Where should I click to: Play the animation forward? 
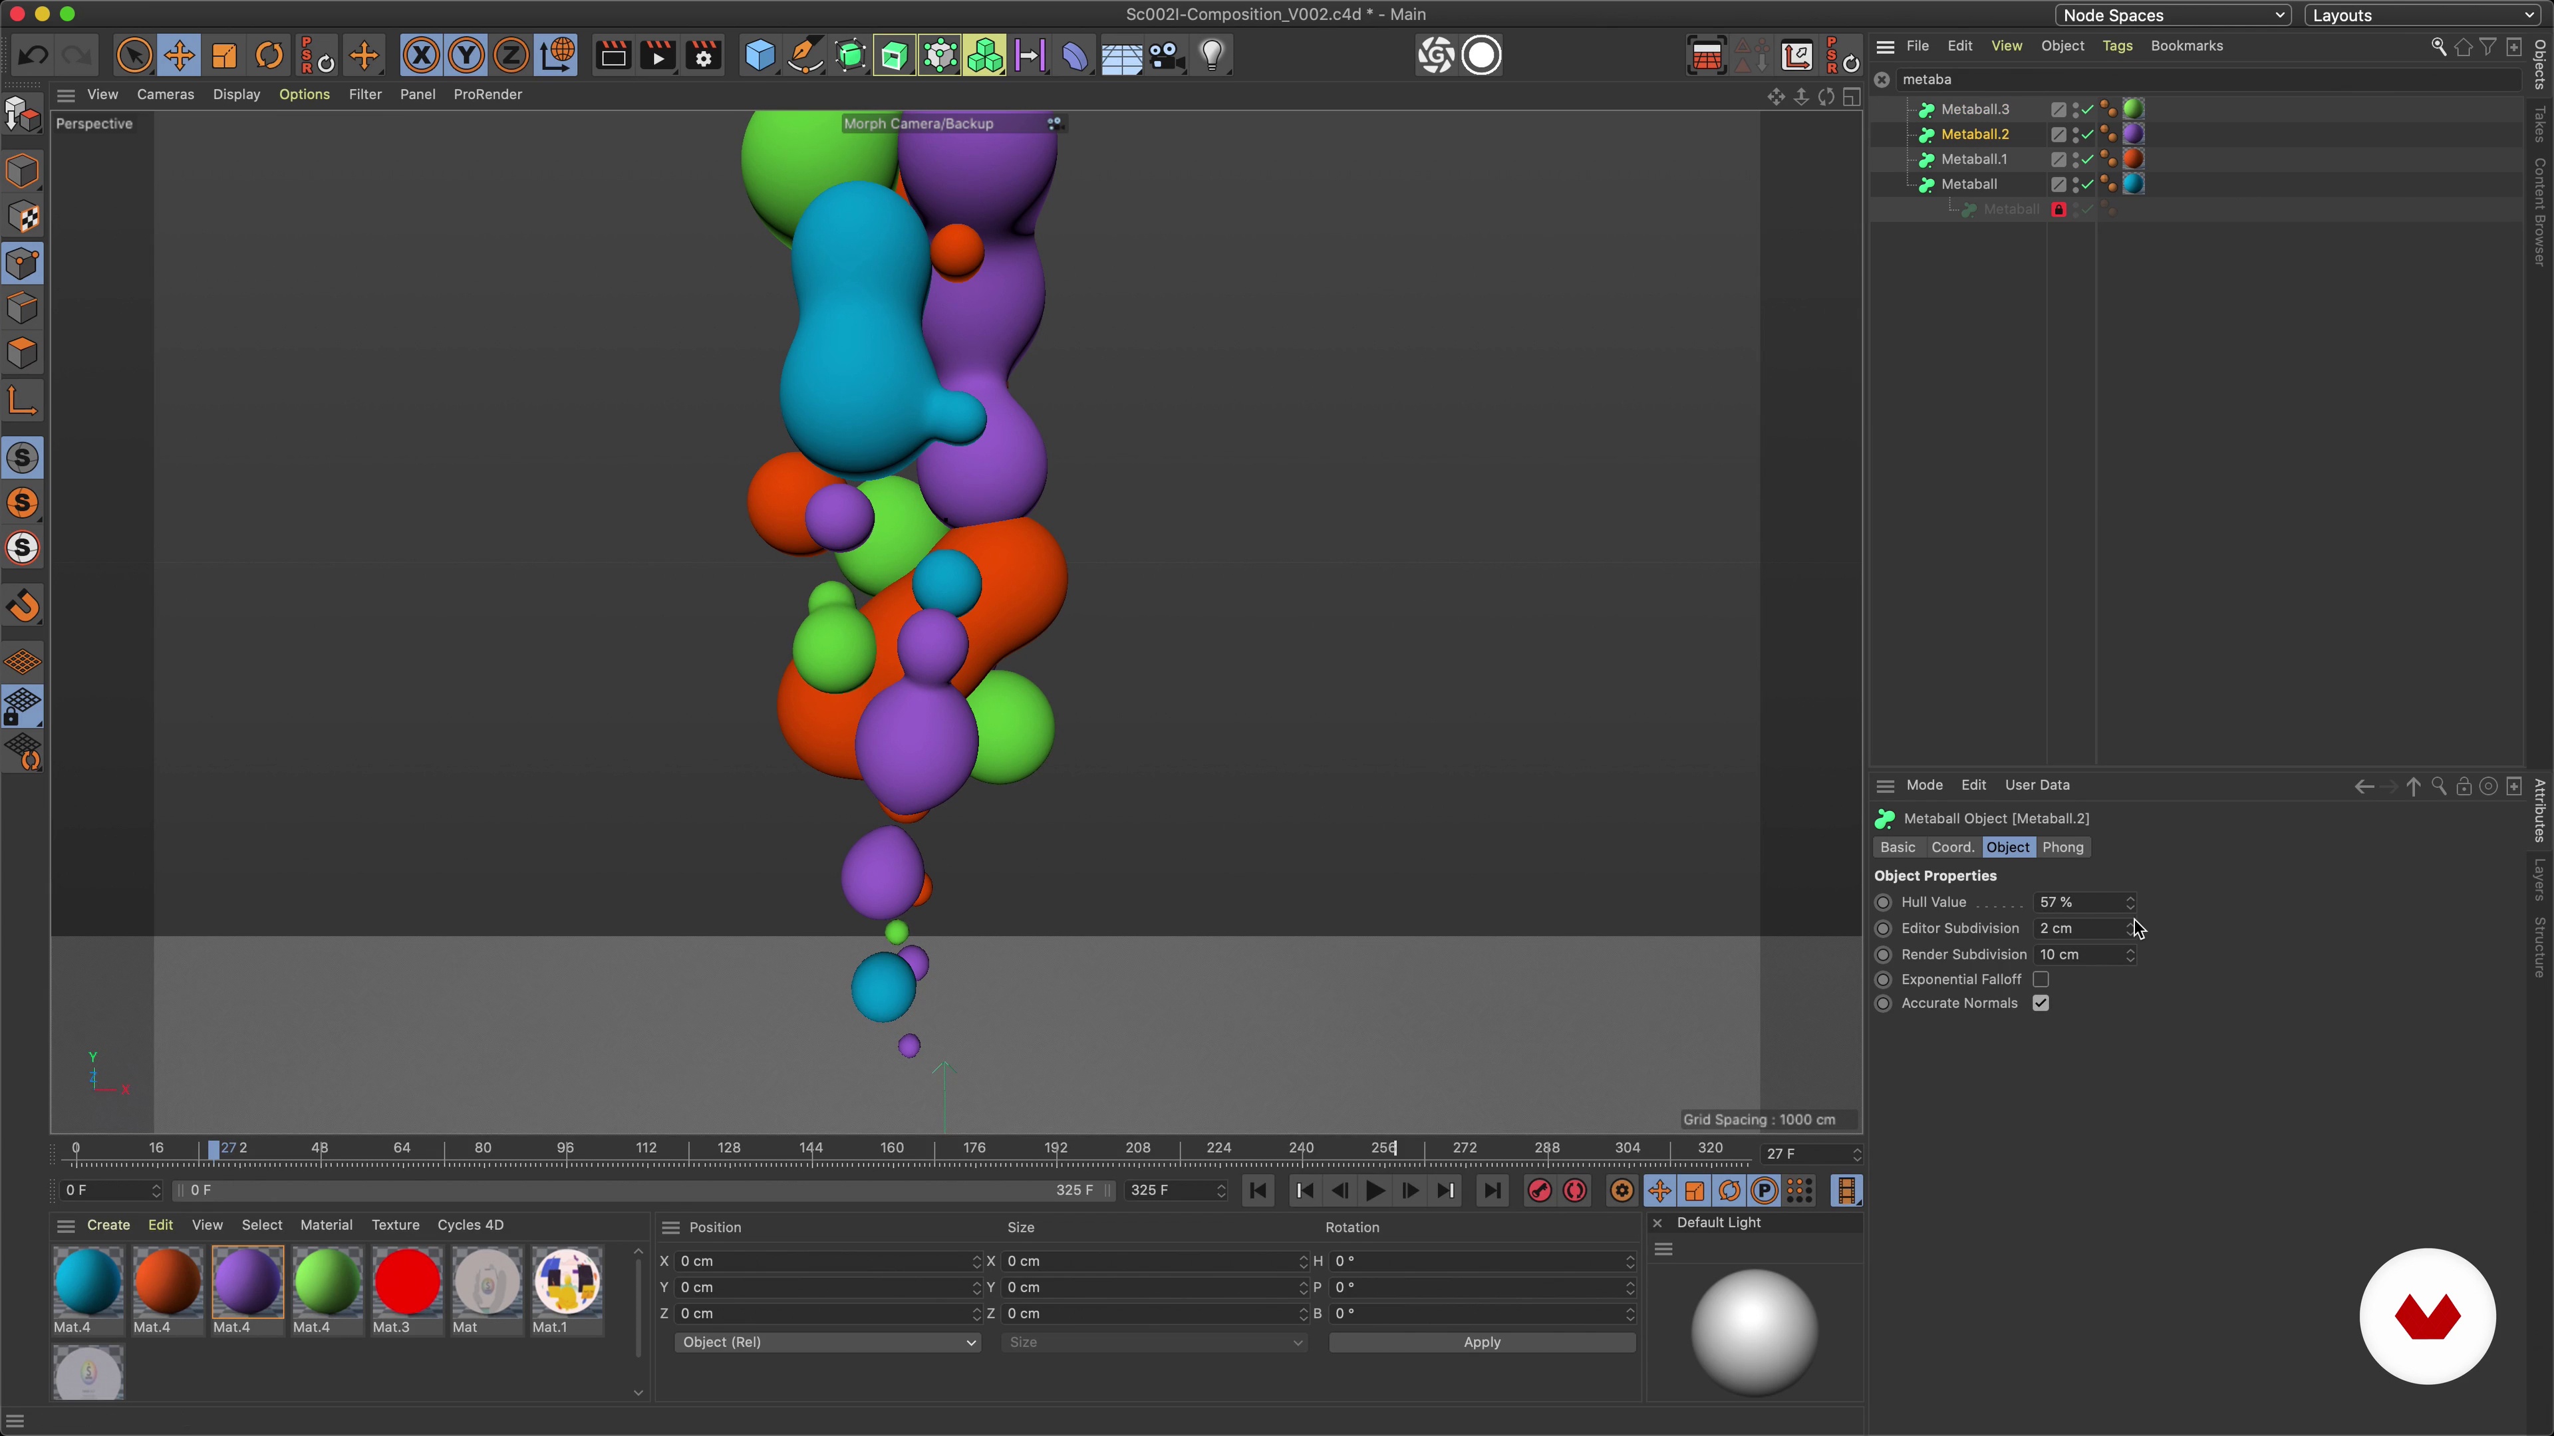[1374, 1190]
